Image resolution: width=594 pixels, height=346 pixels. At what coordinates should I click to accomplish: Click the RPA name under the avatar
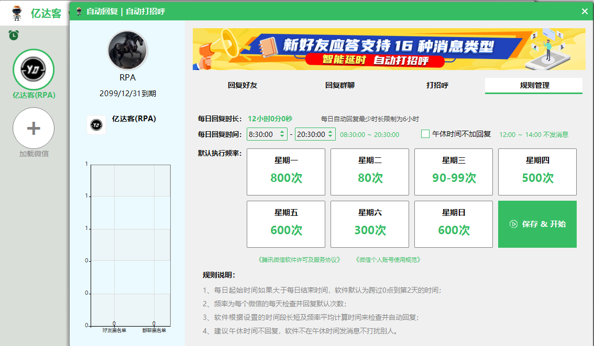click(x=128, y=77)
